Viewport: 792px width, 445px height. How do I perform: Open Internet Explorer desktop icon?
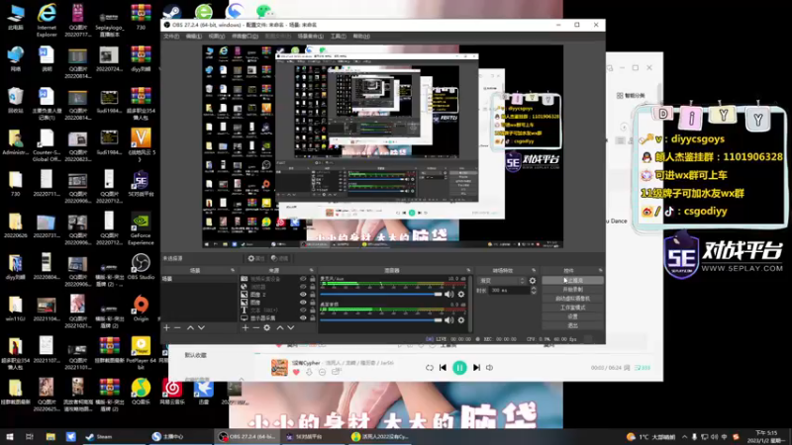pyautogui.click(x=47, y=20)
